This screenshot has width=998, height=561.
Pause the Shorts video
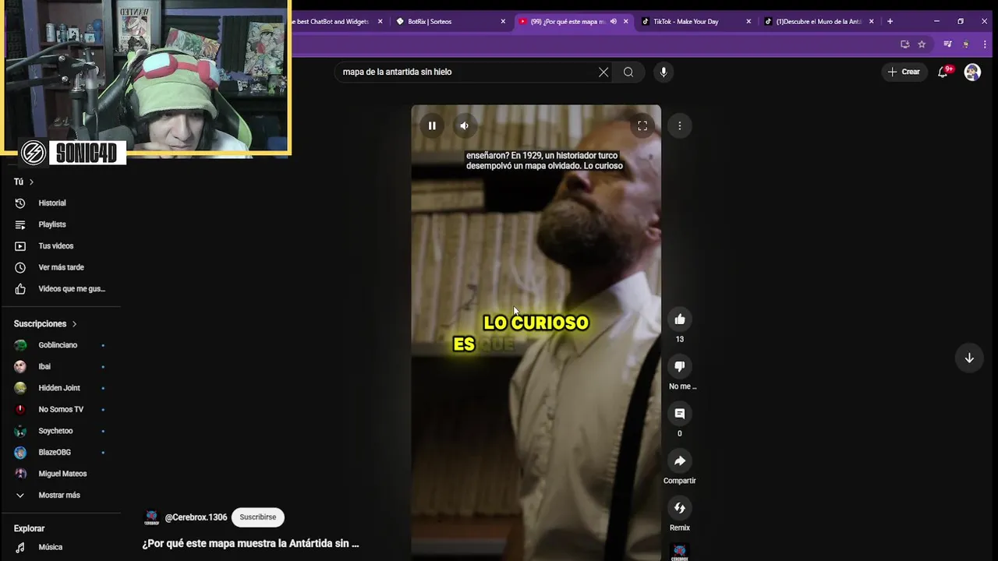[432, 125]
